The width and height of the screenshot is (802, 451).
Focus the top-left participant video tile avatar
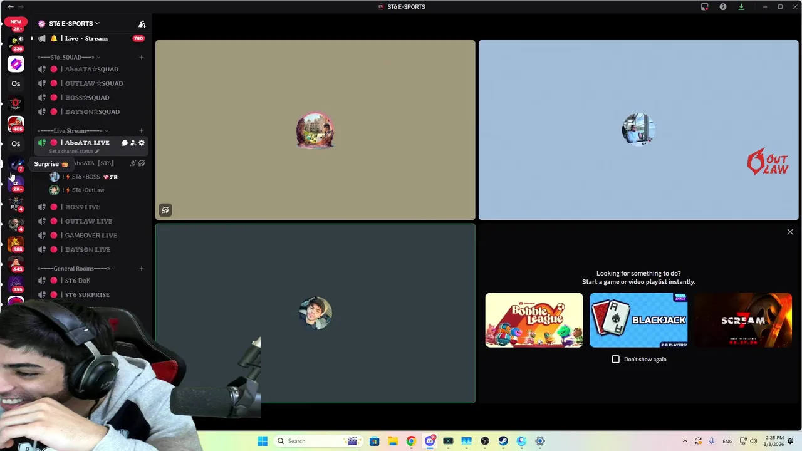point(315,130)
